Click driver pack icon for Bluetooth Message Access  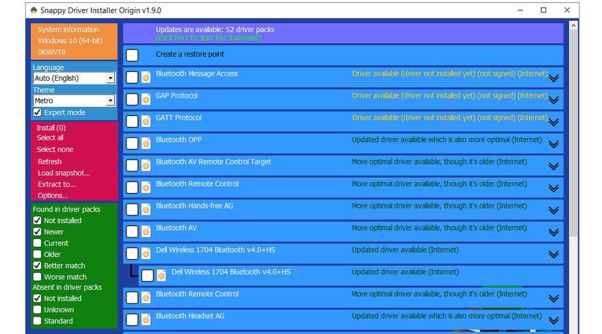(146, 78)
